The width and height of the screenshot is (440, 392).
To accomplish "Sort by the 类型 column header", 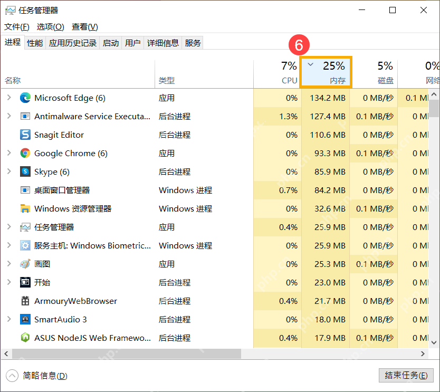I will tap(204, 74).
